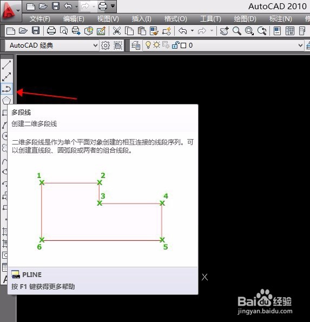This screenshot has height=322, width=310.
Task: Click Redo arrow in standard toolbar
Action: [202, 31]
